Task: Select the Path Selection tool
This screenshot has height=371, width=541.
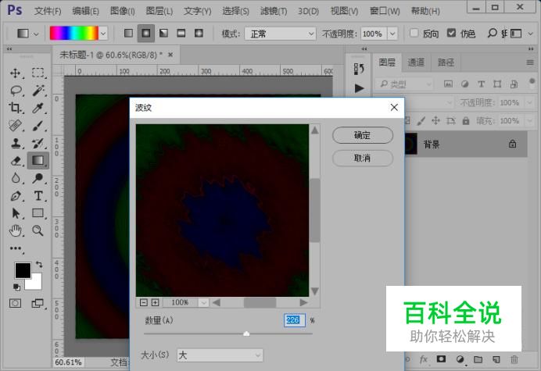Action: pos(16,213)
